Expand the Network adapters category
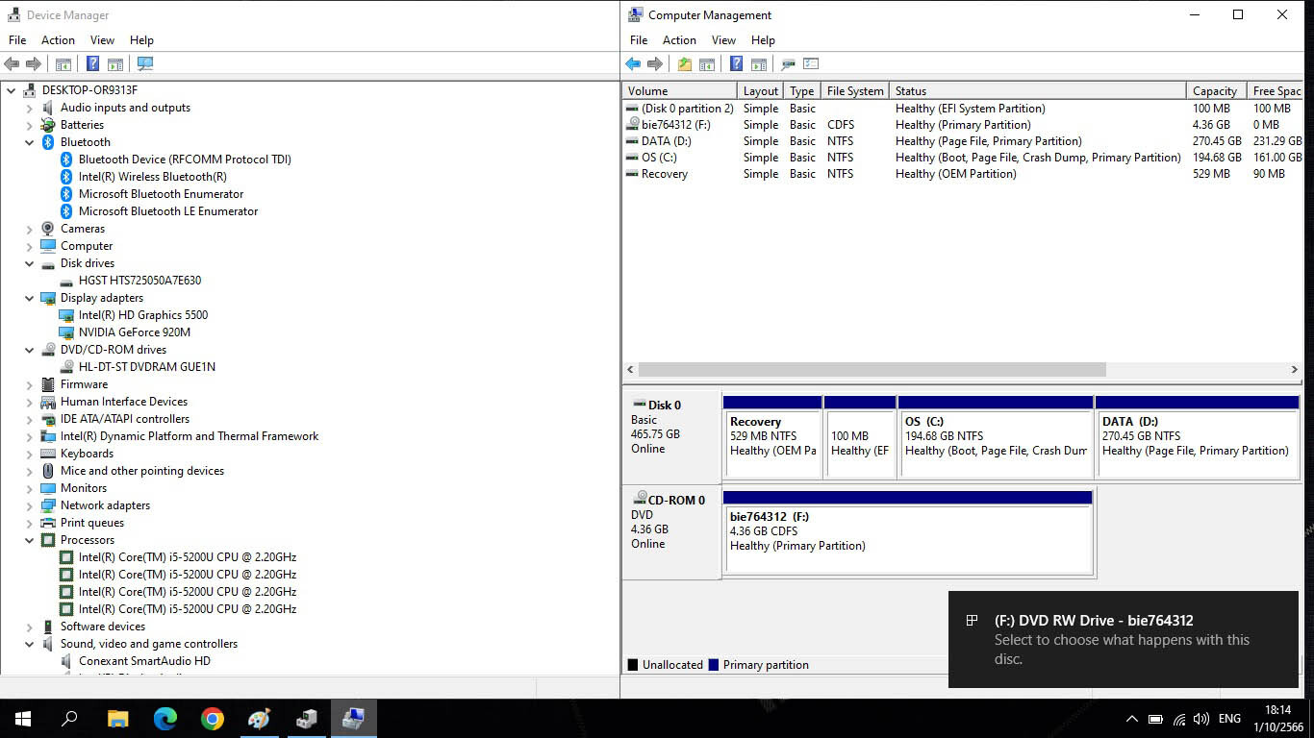The image size is (1314, 738). pyautogui.click(x=29, y=505)
